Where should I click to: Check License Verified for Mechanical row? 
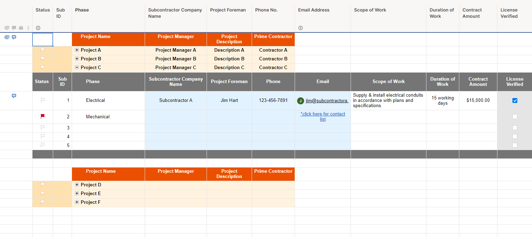tap(515, 117)
